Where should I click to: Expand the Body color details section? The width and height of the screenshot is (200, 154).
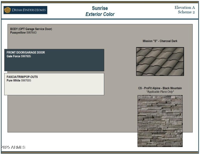pos(31,29)
